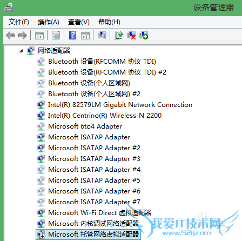Collapse the 网络适配器 tree node
The width and height of the screenshot is (242, 241).
pos(21,51)
